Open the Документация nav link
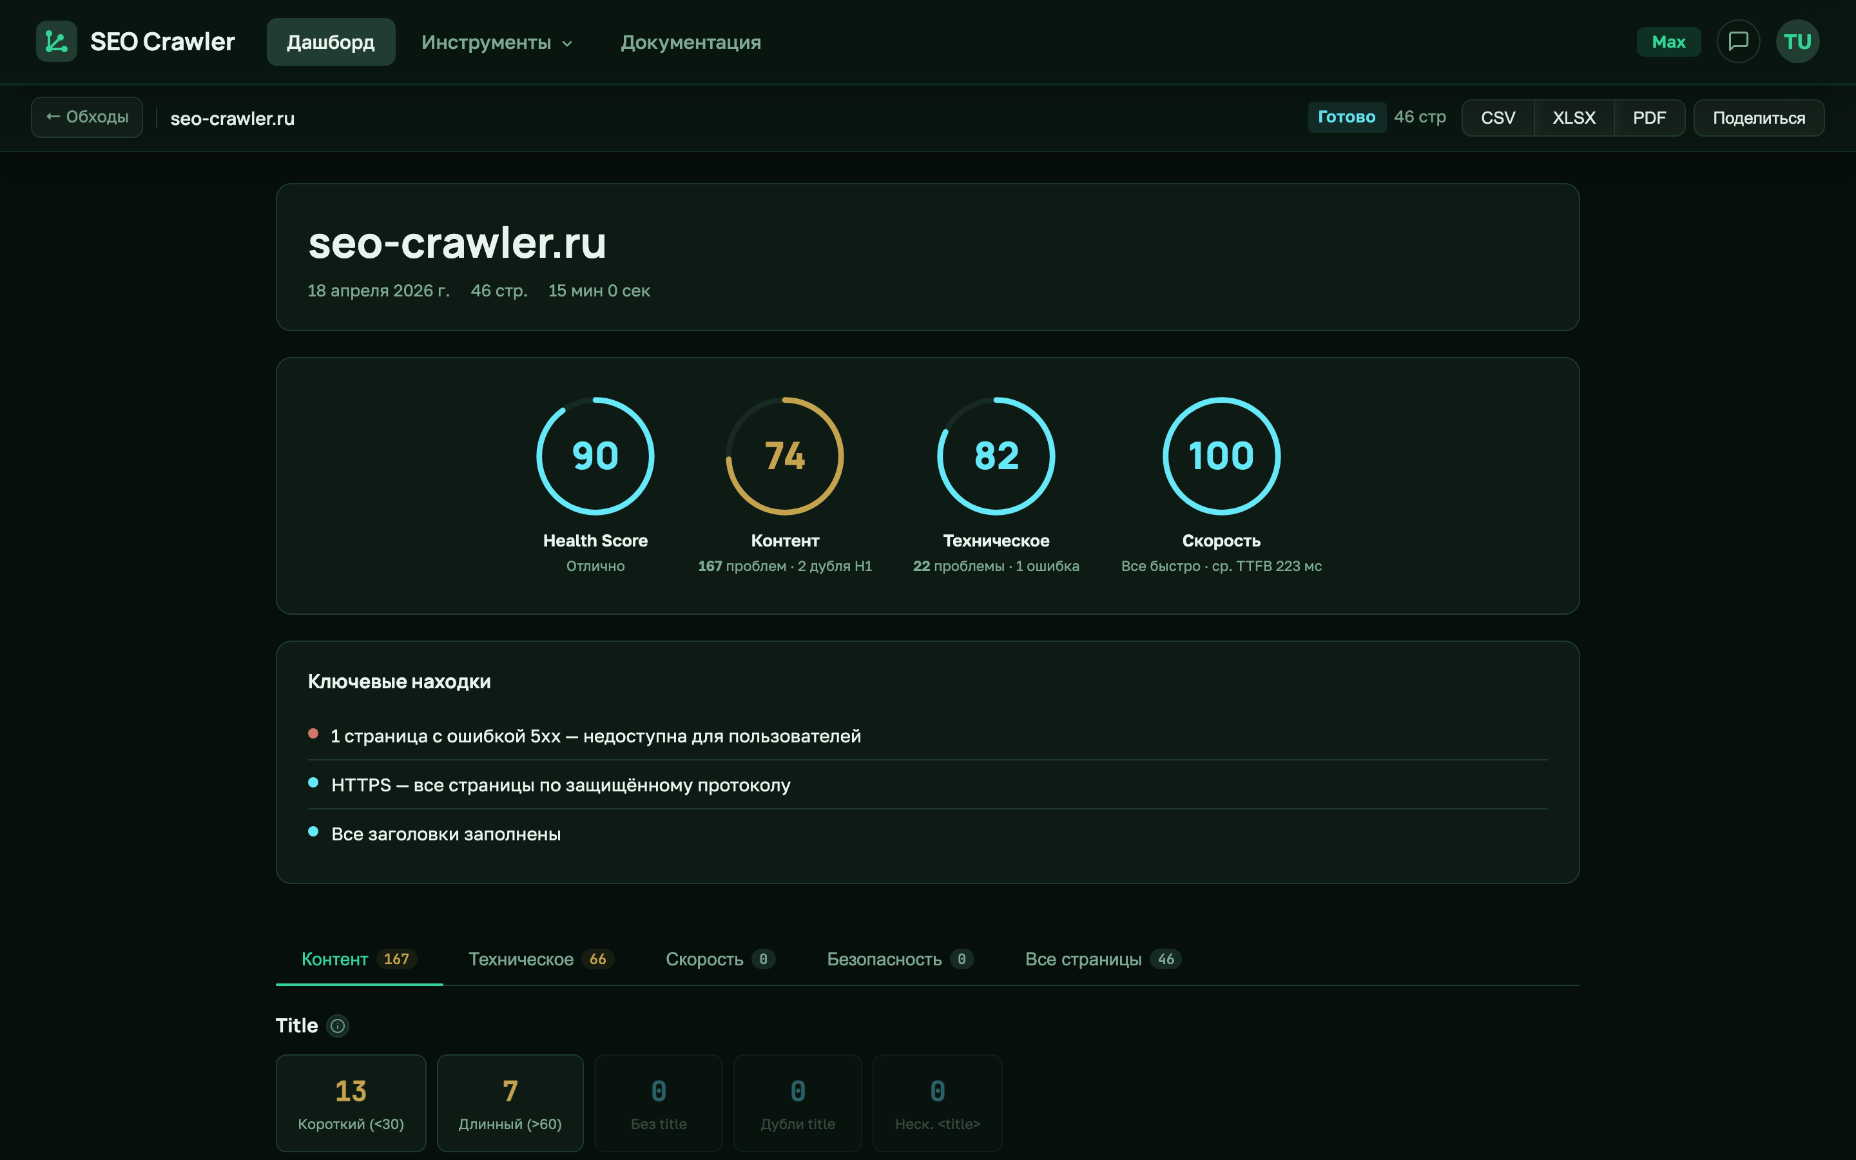This screenshot has height=1160, width=1856. [x=690, y=42]
